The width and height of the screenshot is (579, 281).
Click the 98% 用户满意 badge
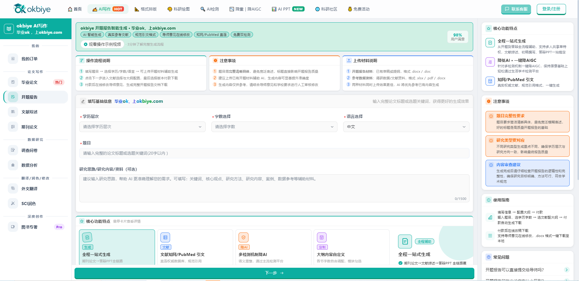458,37
